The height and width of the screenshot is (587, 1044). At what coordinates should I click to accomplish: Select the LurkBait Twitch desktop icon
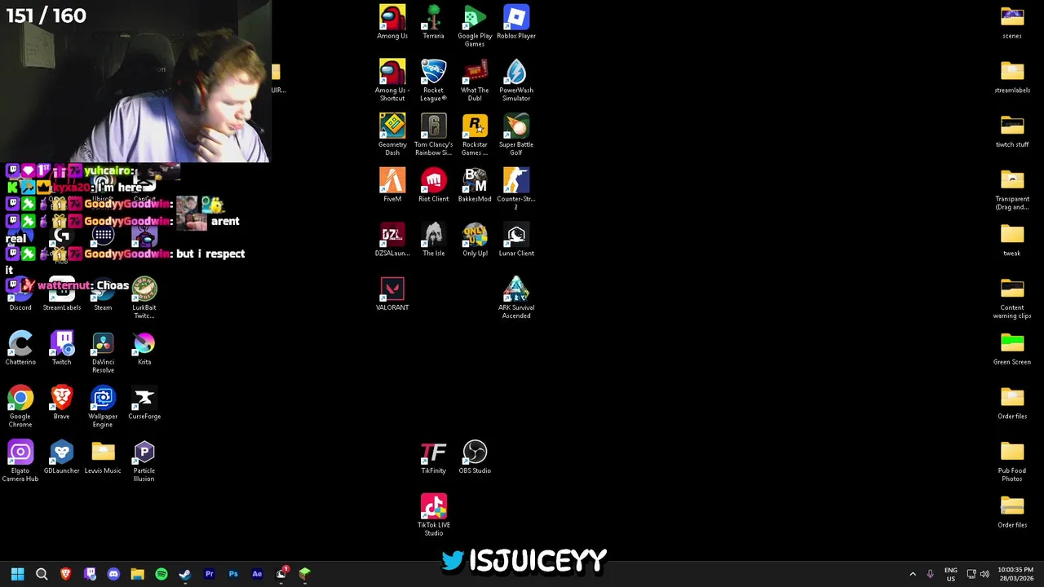144,298
